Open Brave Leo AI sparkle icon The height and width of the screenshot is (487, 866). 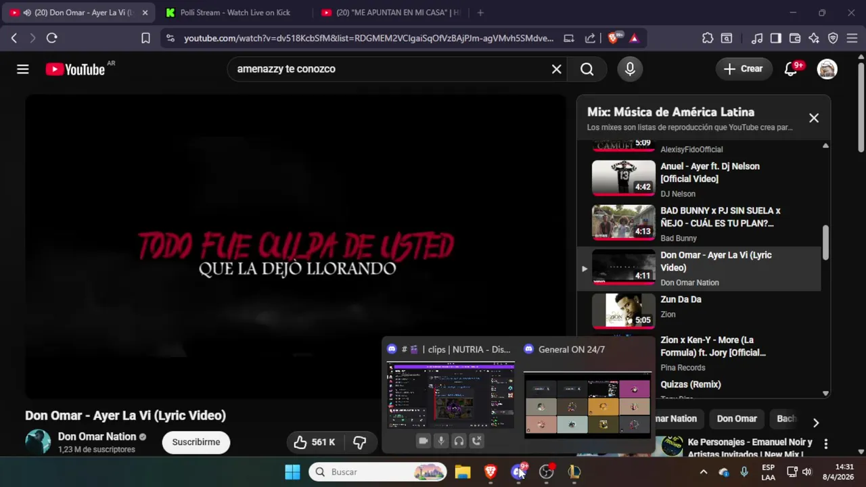click(x=814, y=39)
